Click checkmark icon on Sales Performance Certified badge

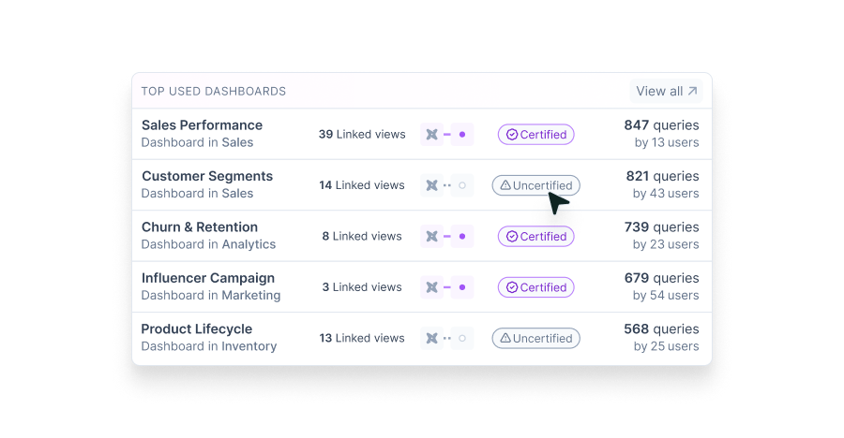point(512,135)
